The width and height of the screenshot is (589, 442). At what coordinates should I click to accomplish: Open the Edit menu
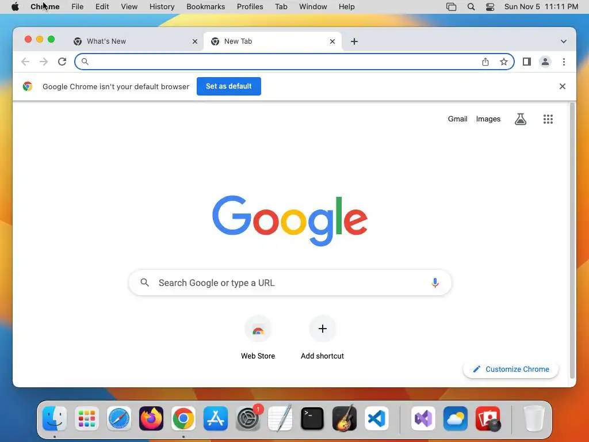102,7
